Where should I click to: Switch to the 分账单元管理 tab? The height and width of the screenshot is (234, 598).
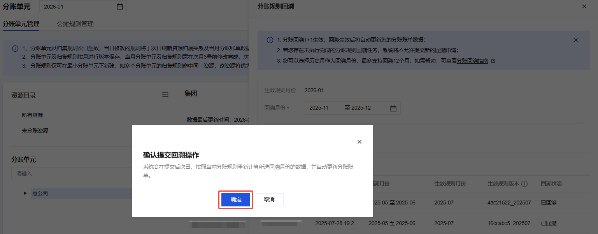pos(21,24)
